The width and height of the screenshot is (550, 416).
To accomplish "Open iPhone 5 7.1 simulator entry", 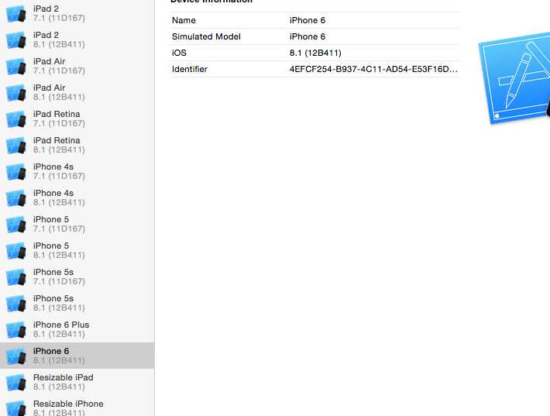I will point(77,224).
